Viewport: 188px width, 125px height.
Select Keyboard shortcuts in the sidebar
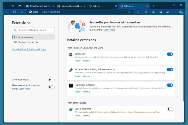(28, 42)
